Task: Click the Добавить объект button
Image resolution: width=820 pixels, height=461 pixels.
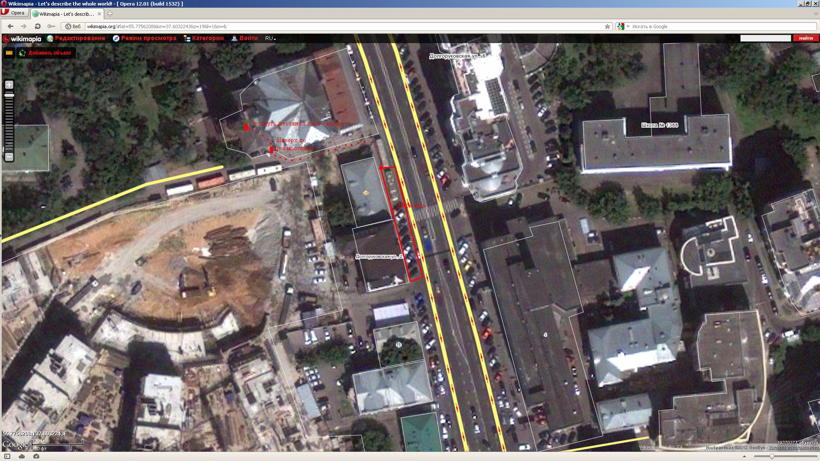Action: click(46, 53)
